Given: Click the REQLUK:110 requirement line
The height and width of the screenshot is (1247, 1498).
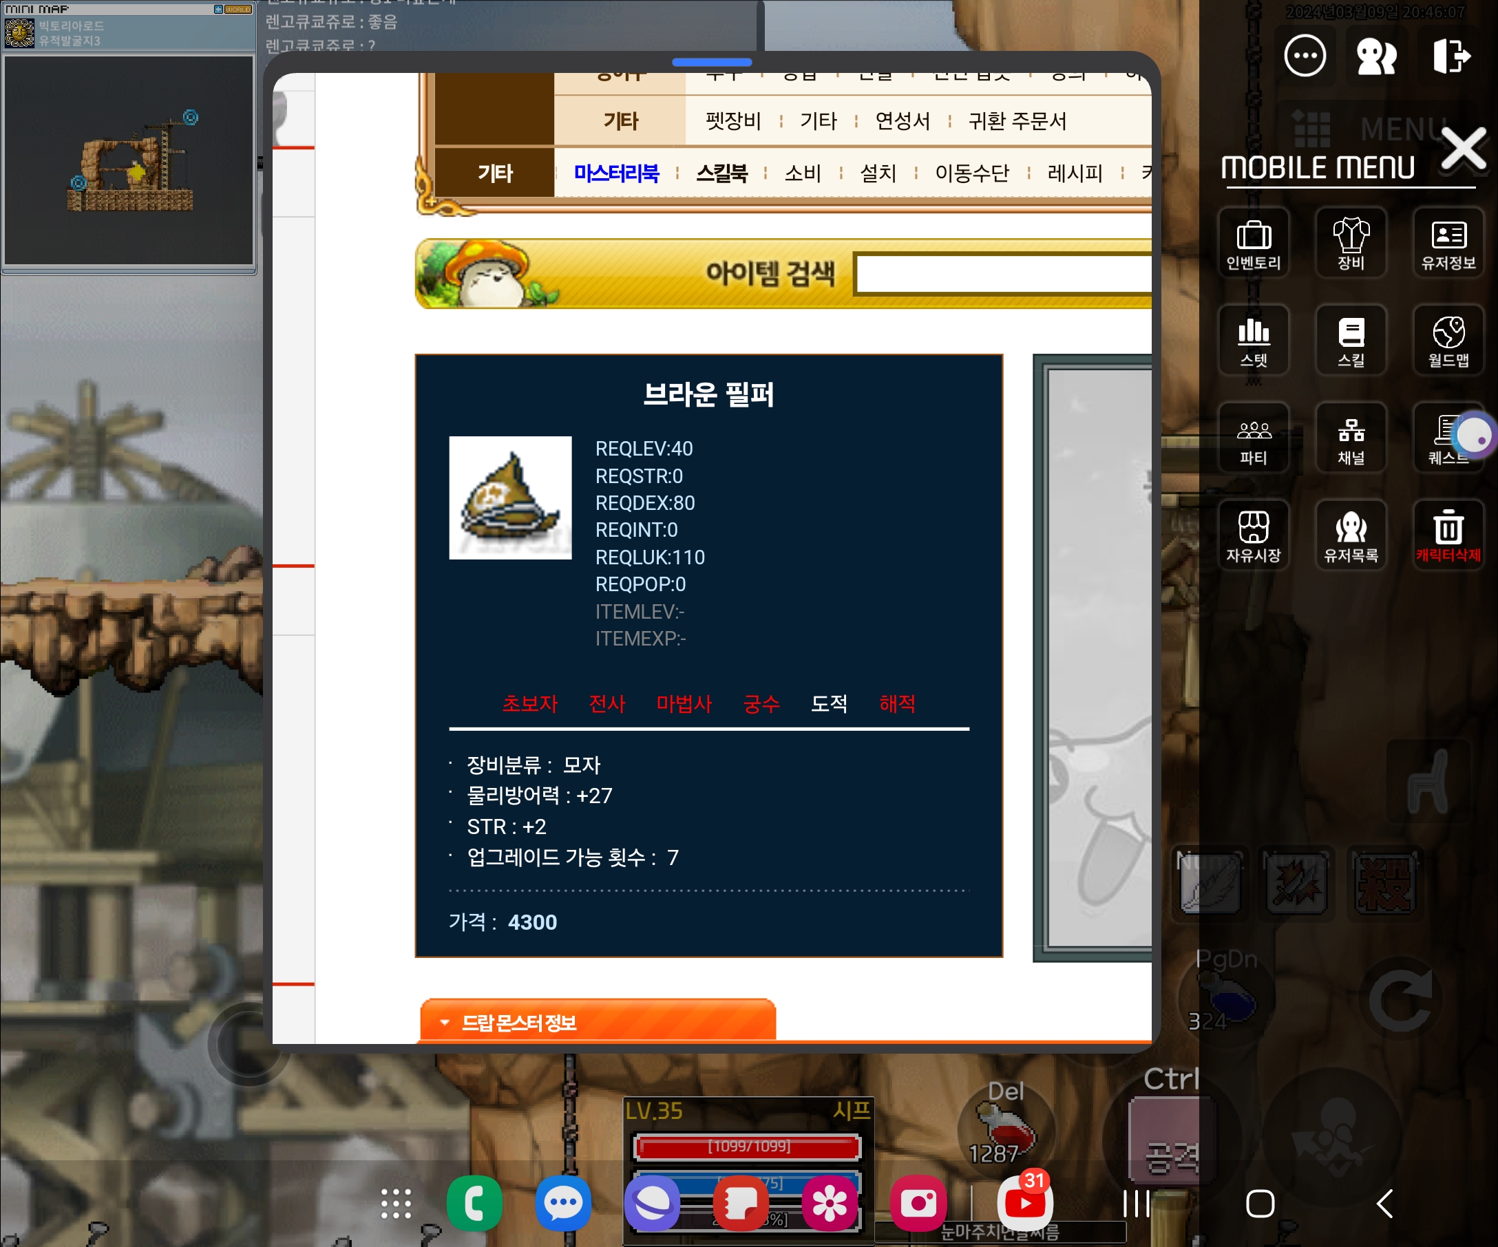Looking at the screenshot, I should (x=650, y=557).
